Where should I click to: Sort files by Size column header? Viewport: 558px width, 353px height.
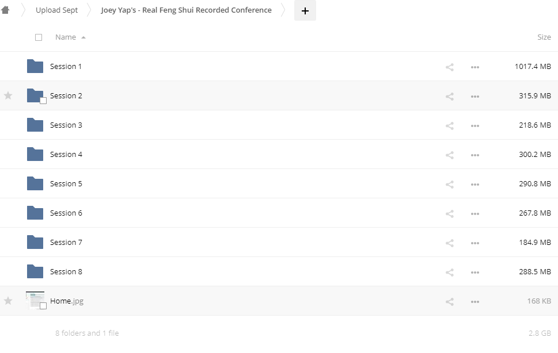(x=544, y=37)
